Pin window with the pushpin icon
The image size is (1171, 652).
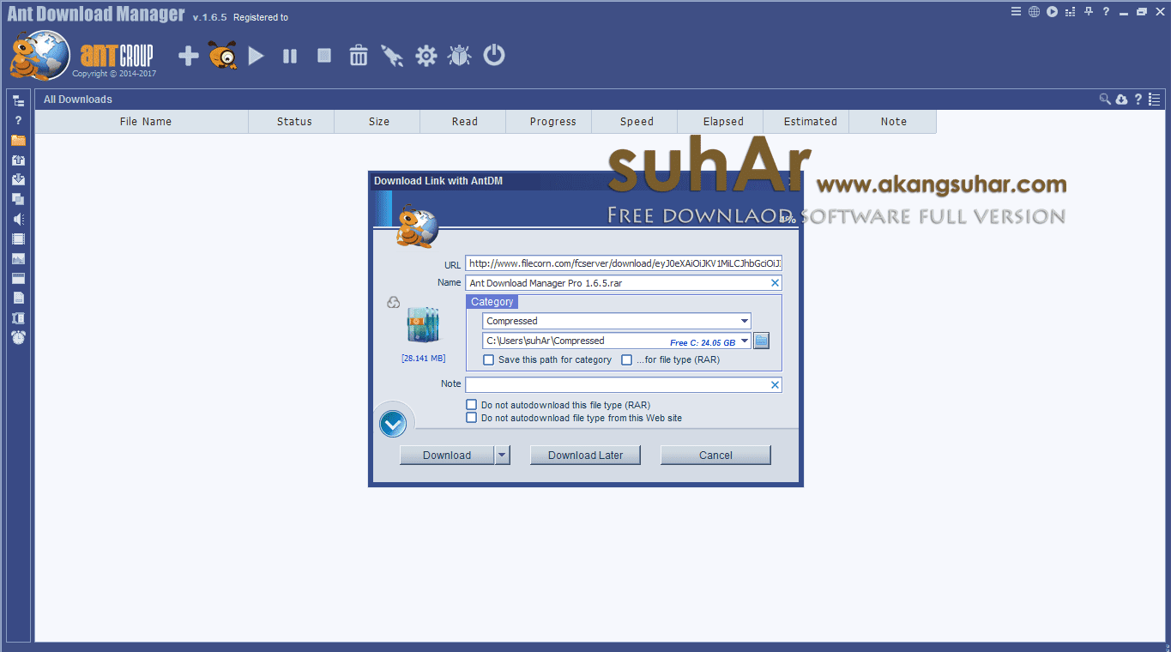[x=1089, y=12]
